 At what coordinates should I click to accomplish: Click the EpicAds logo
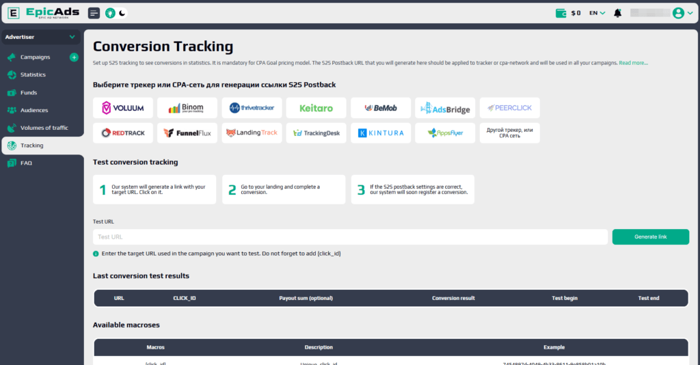[44, 13]
